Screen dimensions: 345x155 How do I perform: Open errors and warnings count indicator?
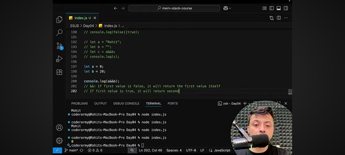(95, 150)
